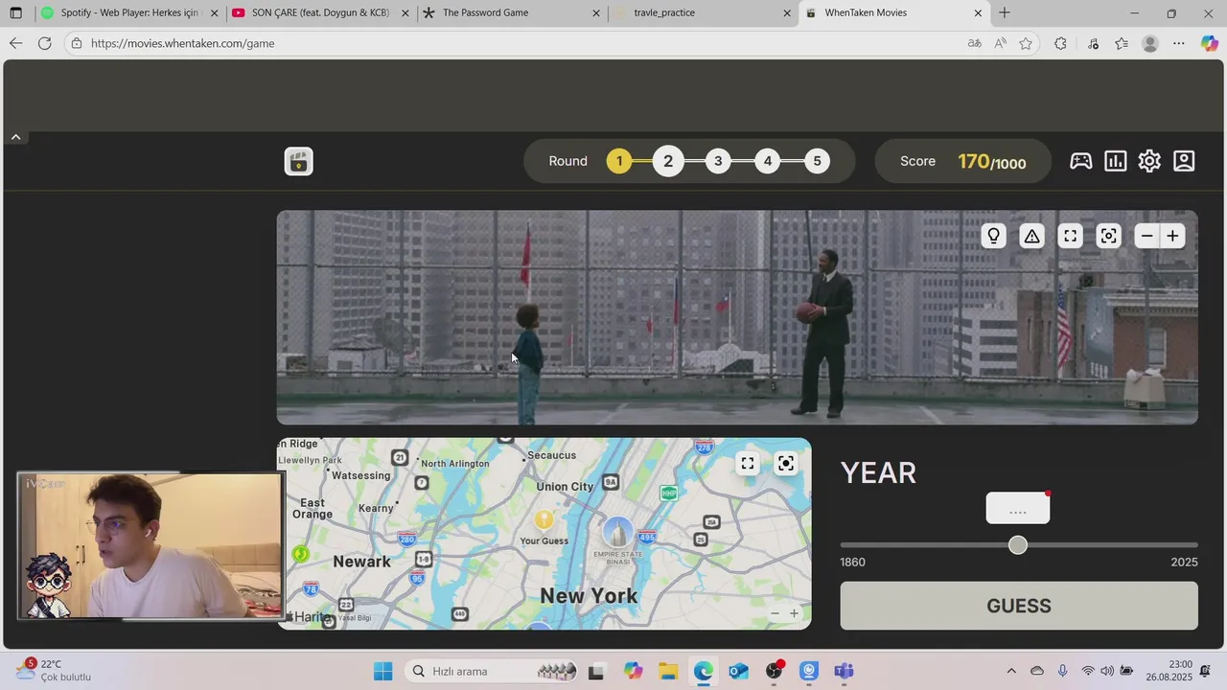The width and height of the screenshot is (1227, 690).
Task: Open the statistics bar chart icon
Action: 1115,161
